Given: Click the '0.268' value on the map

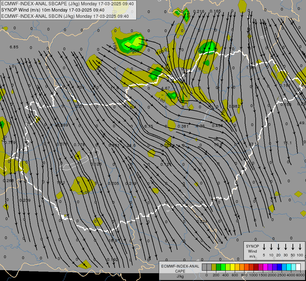Looking at the screenshot, I should tap(8, 180).
